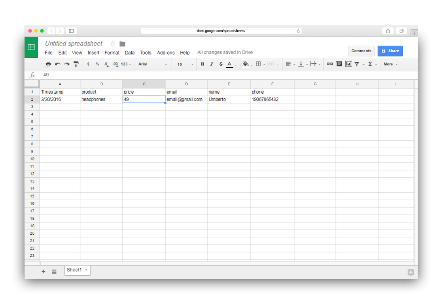443x303 pixels.
Task: Open the Tools menu
Action: (146, 53)
